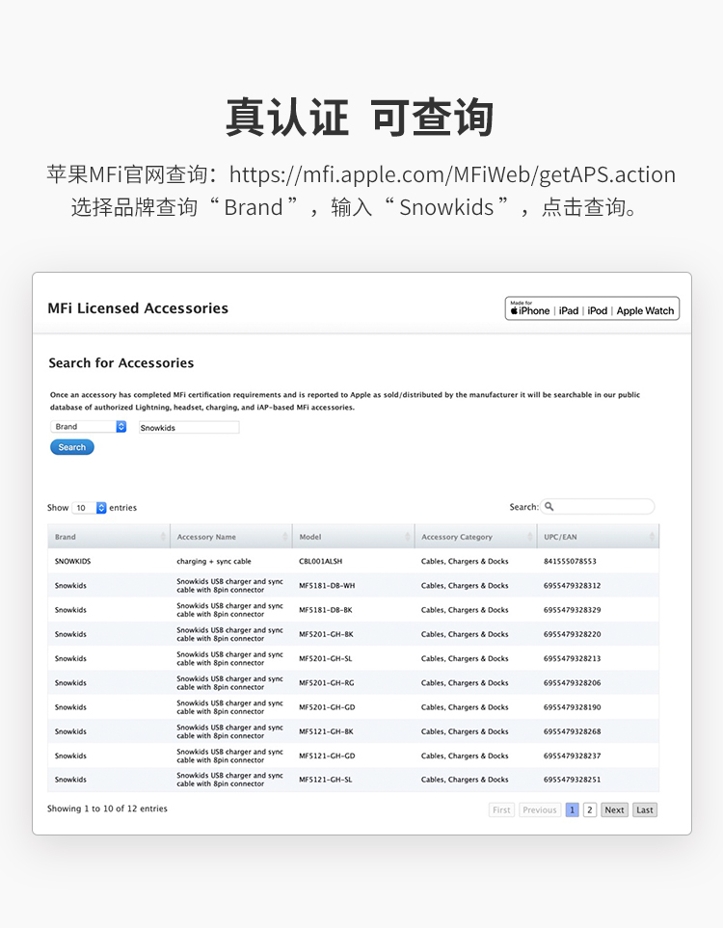The width and height of the screenshot is (723, 928).
Task: Select model cell MF5181-DB-BK
Action: point(326,610)
